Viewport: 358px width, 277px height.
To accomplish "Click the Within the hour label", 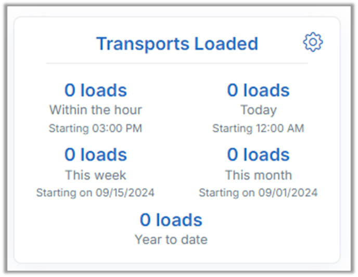I will [96, 110].
